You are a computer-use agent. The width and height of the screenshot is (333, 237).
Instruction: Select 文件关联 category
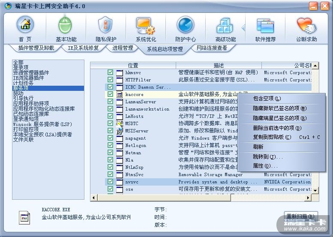24,140
